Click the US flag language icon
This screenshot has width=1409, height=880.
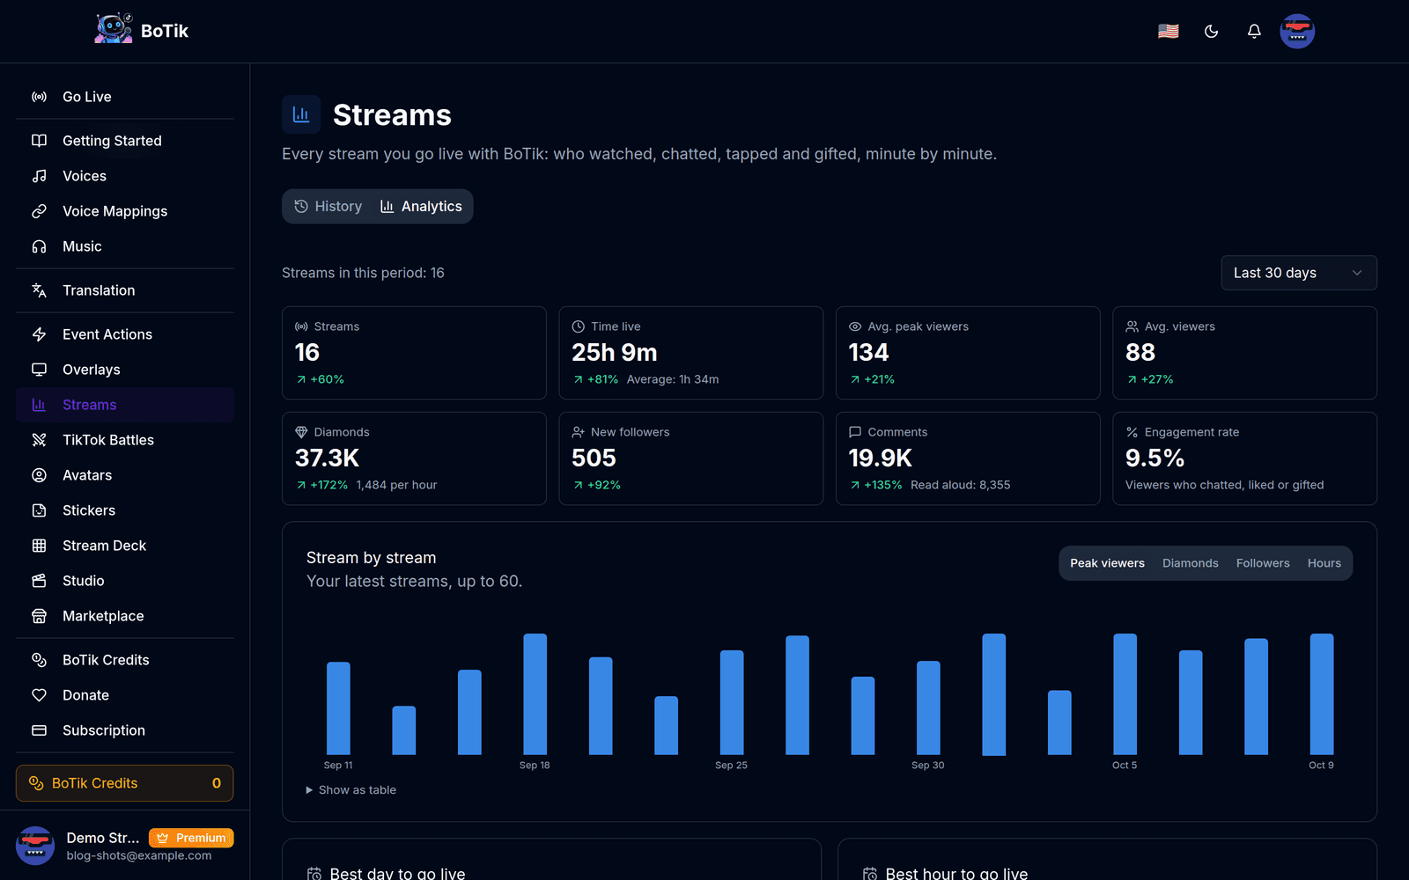(1169, 32)
